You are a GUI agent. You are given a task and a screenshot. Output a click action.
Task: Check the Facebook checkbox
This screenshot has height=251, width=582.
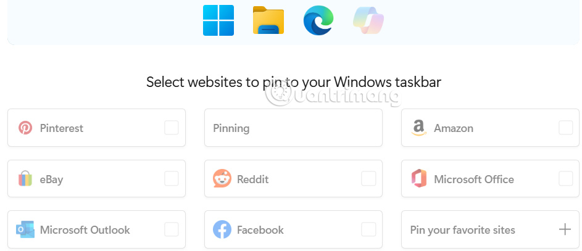click(x=368, y=229)
